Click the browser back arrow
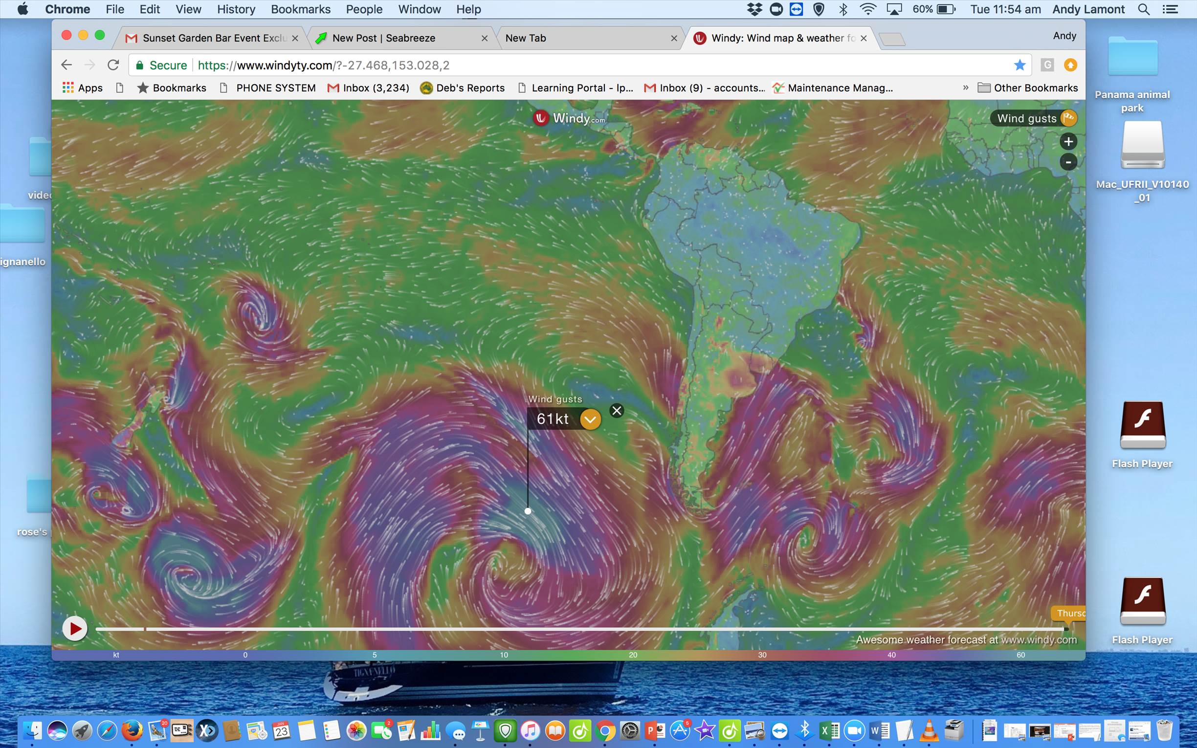Image resolution: width=1197 pixels, height=748 pixels. 67,66
